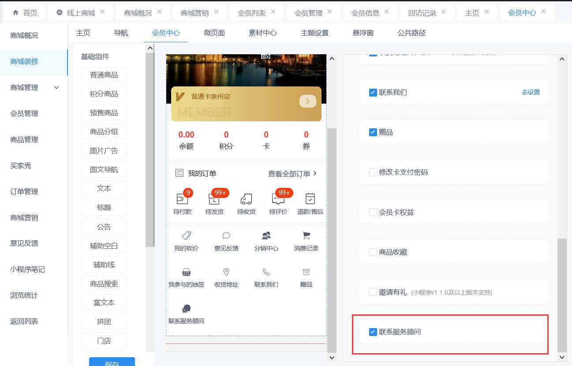This screenshot has width=572, height=366.
Task: Close the 会员列表 tab
Action: pyautogui.click(x=273, y=11)
